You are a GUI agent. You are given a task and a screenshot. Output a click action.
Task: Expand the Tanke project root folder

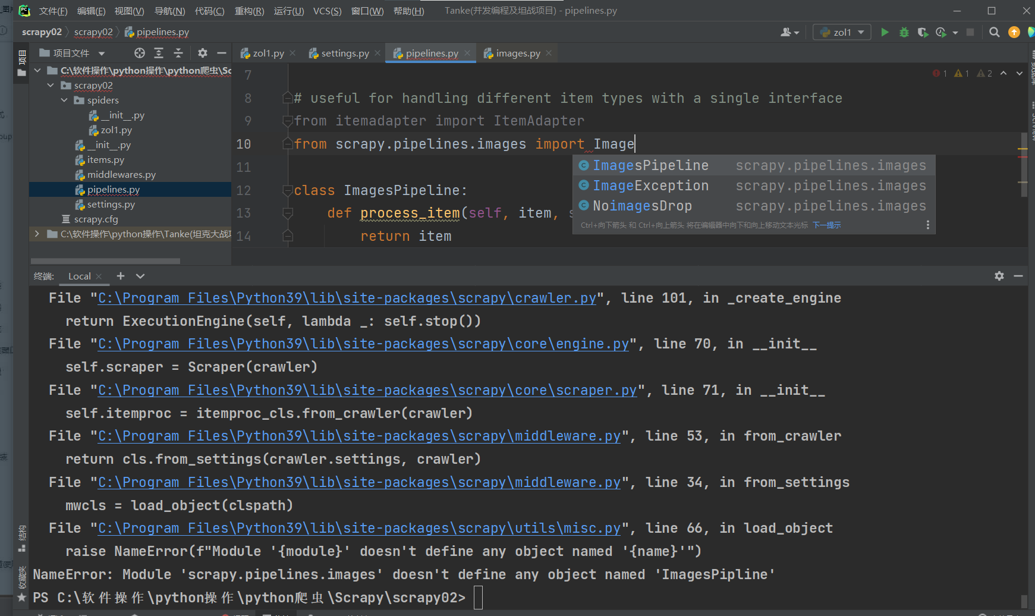(x=37, y=234)
